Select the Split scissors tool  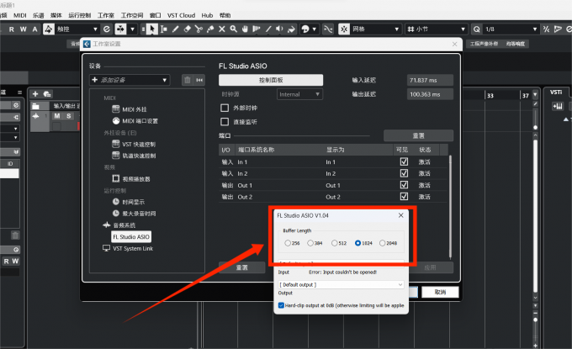tap(199, 29)
